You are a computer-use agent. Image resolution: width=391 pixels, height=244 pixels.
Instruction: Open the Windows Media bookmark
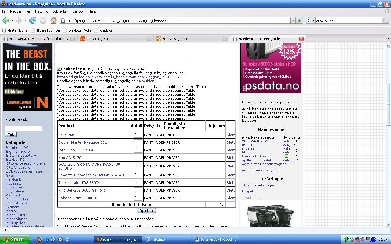77,30
